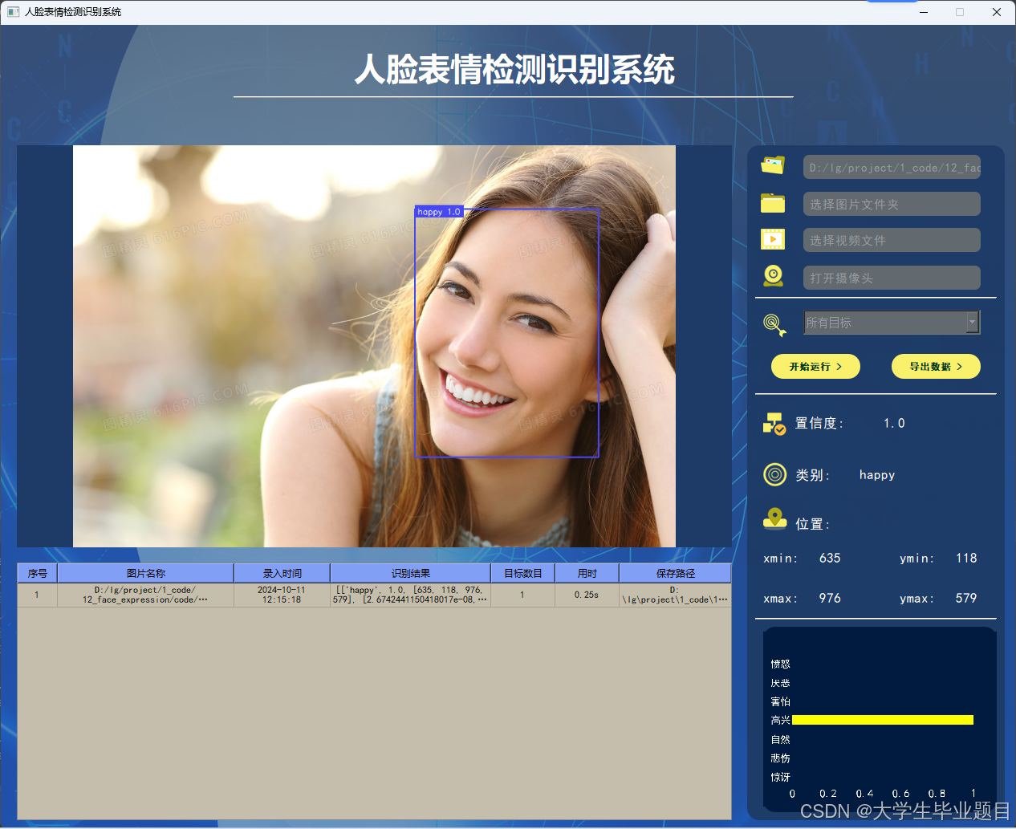Screen dimensions: 1016x829
Task: Click the 0.25s duration cell
Action: click(587, 595)
